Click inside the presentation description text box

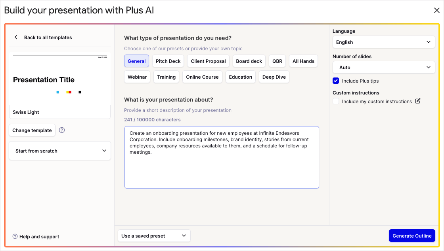click(222, 157)
